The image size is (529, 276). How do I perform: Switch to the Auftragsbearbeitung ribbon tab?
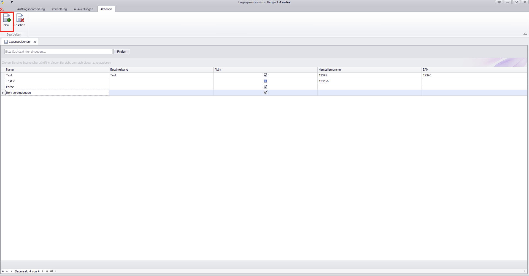point(31,9)
